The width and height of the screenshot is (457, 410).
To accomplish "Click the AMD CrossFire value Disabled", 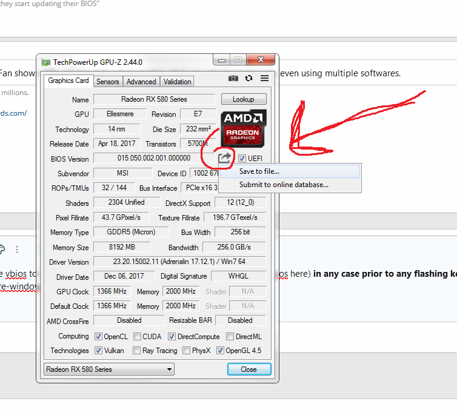I will 129,320.
